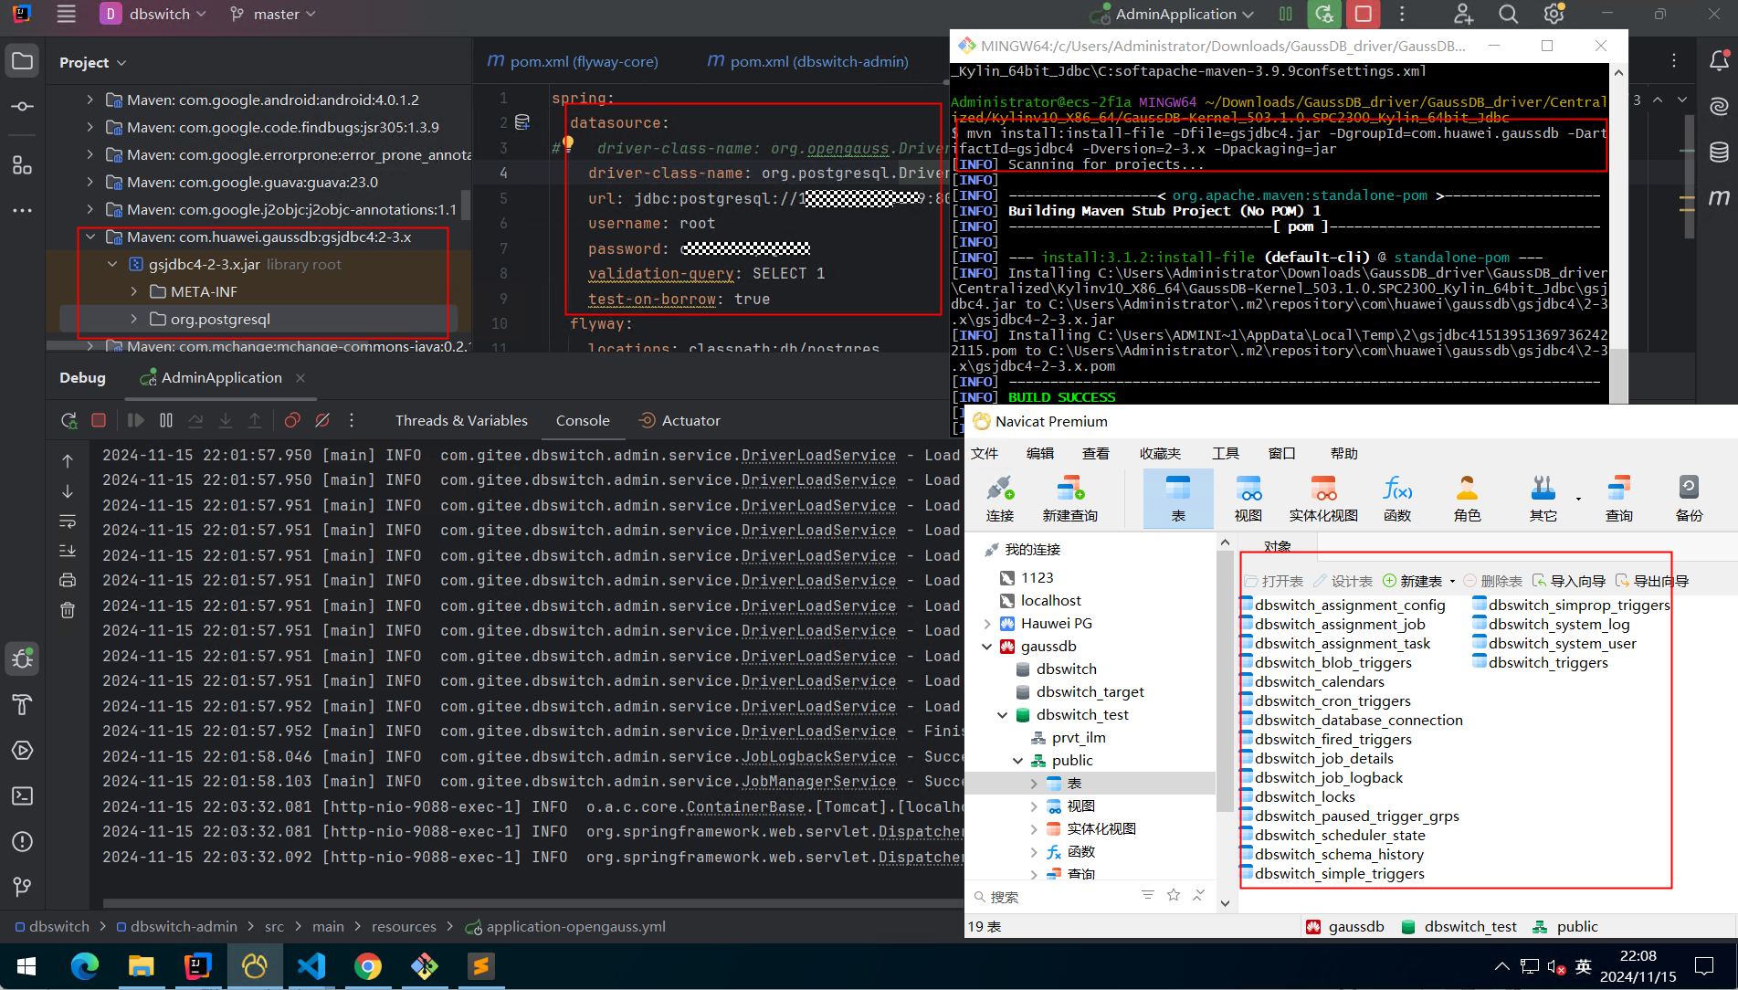Click the Stop button in Debug toolbar
The height and width of the screenshot is (990, 1738).
coord(99,420)
